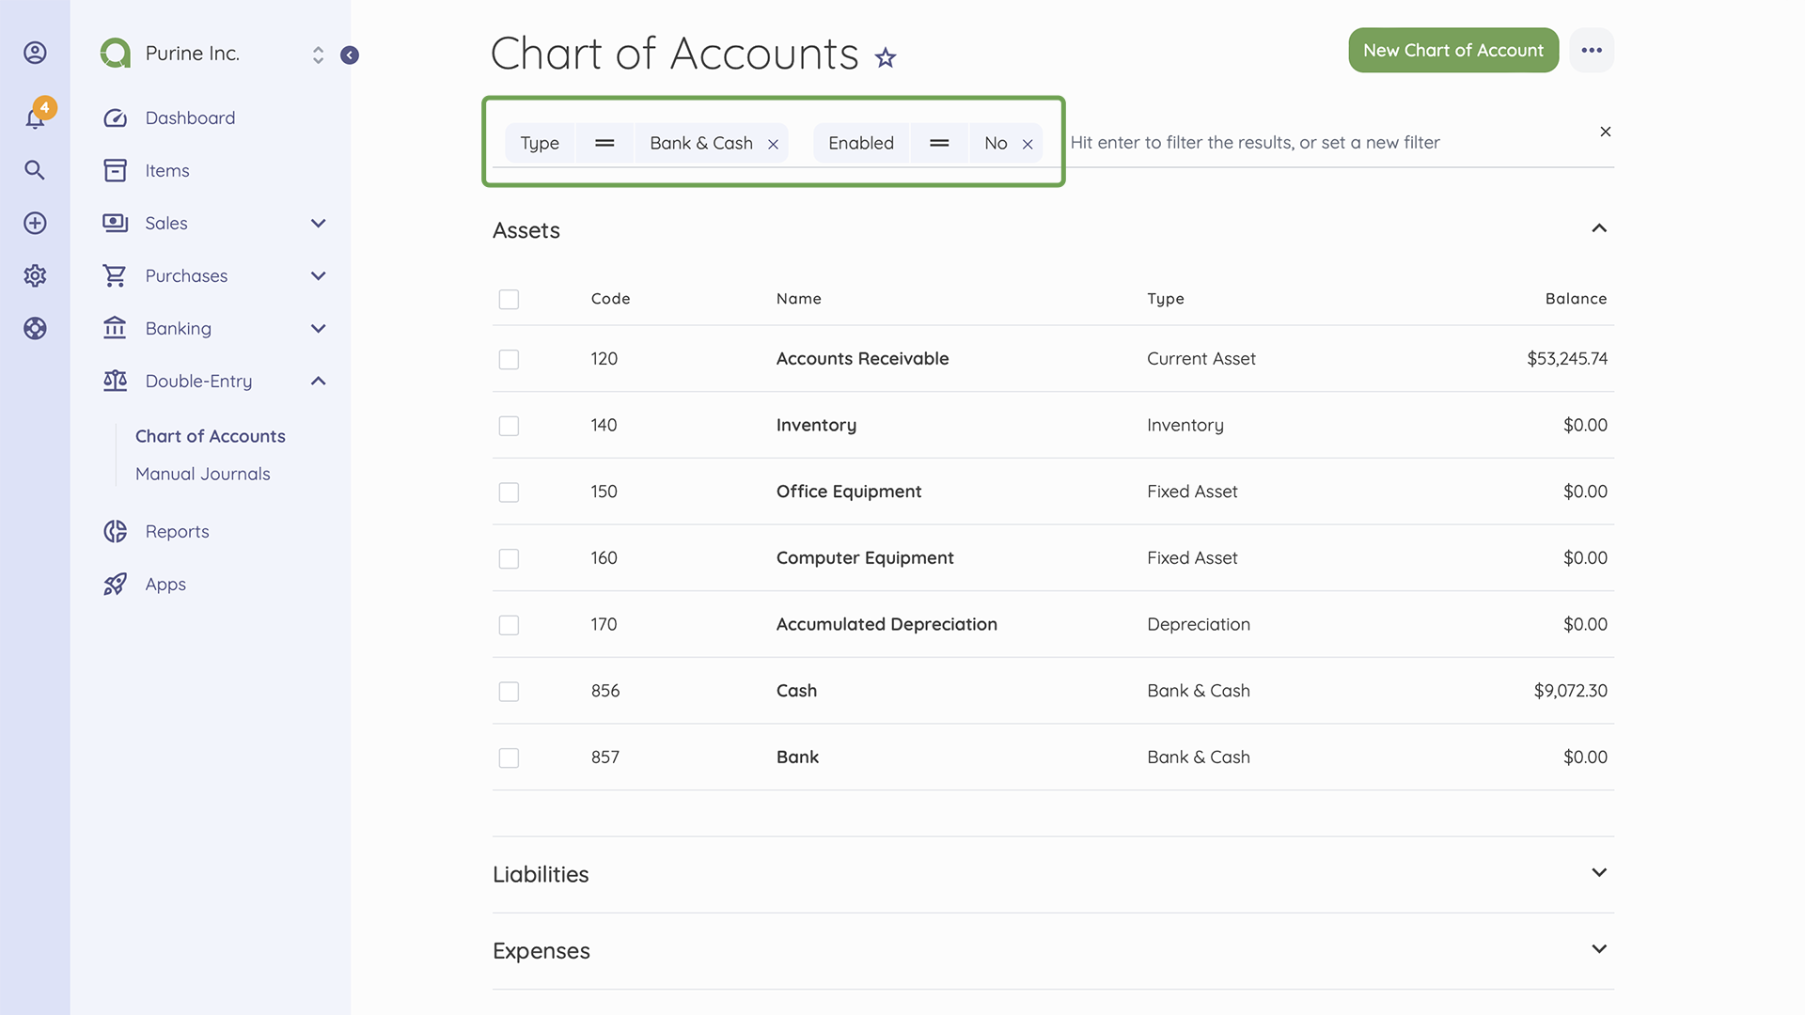The width and height of the screenshot is (1805, 1015).
Task: Click the sidebar collapse arrow
Action: point(350,55)
